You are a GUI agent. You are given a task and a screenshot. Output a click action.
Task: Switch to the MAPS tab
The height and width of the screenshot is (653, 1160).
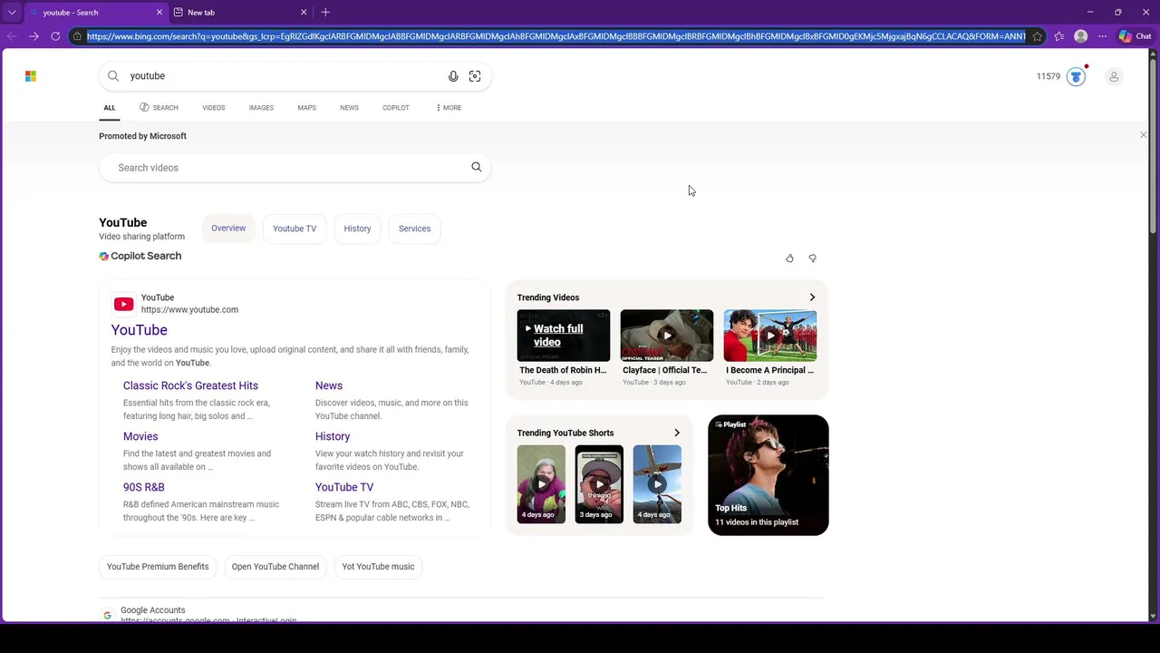tap(306, 108)
